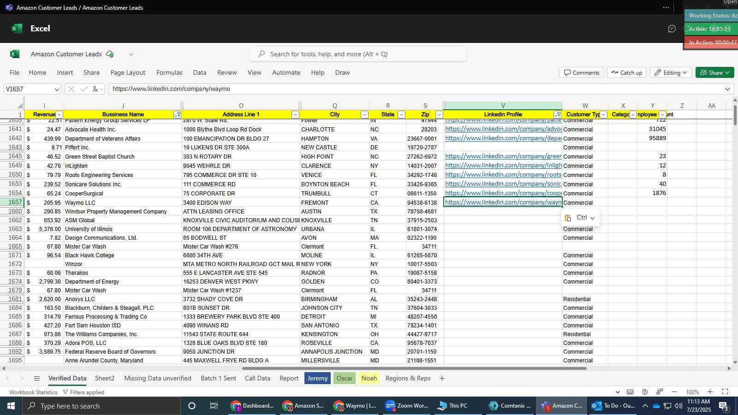Click the Filters applied status indicator
Screen dimensions: 738x415
[83, 392]
